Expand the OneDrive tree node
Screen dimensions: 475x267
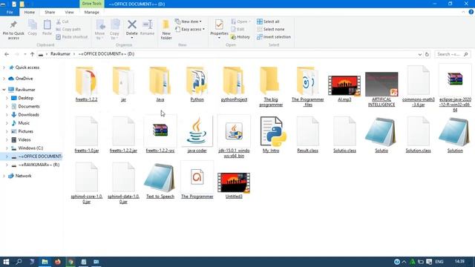[4, 79]
